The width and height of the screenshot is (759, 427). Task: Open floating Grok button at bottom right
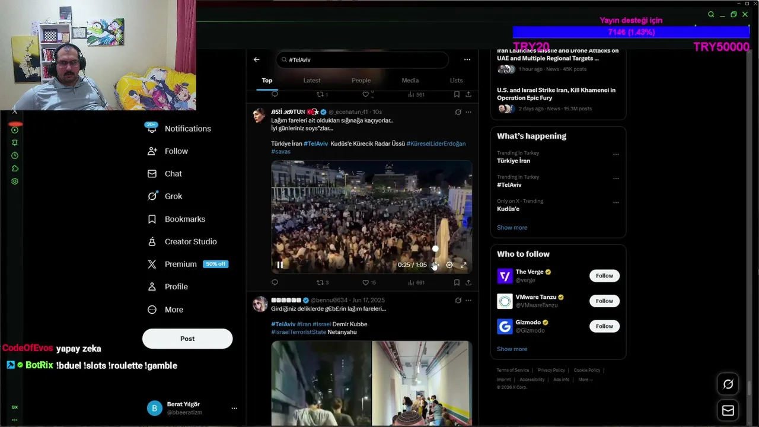click(728, 384)
